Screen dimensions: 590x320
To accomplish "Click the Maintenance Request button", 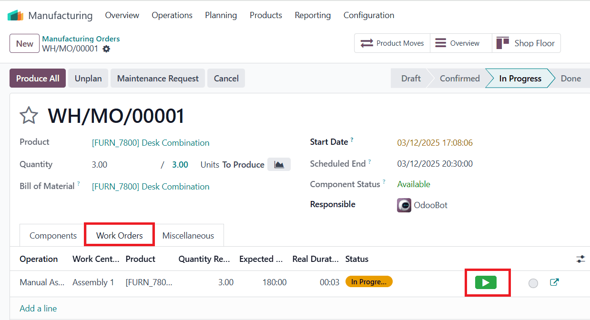I will tap(158, 79).
